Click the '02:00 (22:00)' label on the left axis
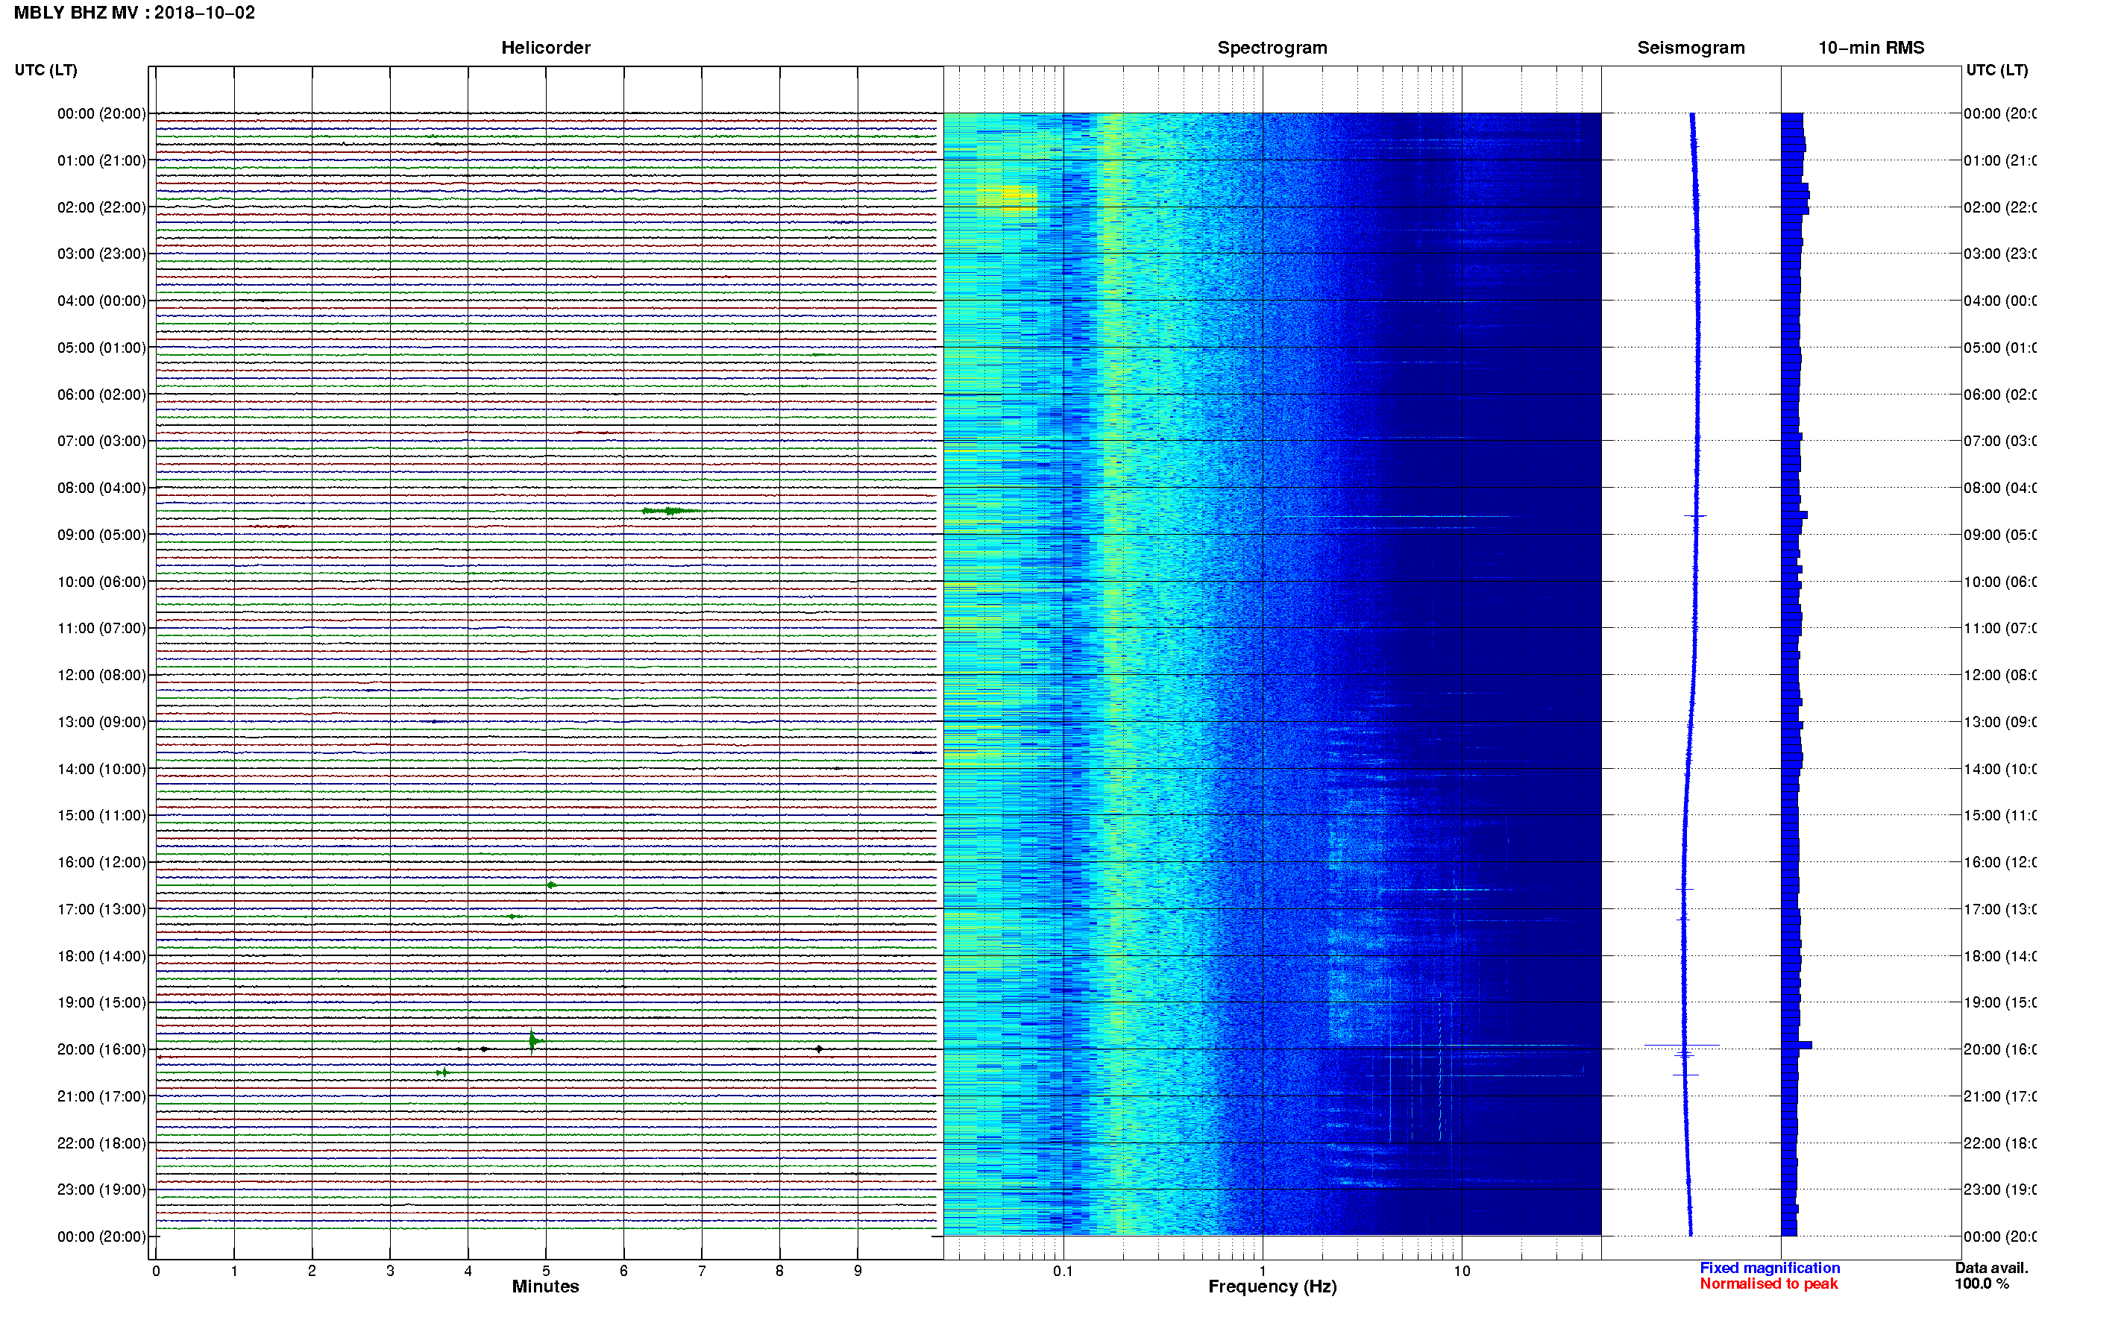This screenshot has width=2121, height=1326. click(101, 208)
